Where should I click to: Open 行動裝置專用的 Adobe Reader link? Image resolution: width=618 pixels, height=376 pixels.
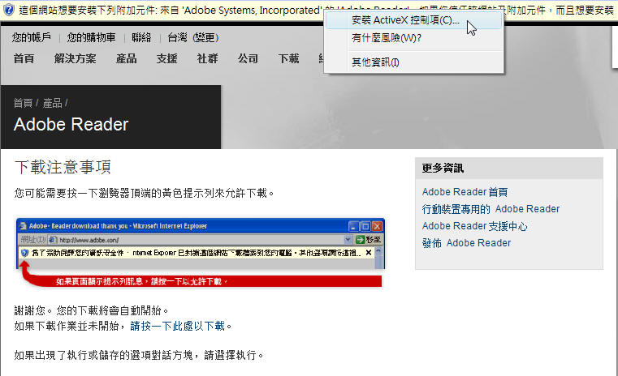tap(491, 209)
